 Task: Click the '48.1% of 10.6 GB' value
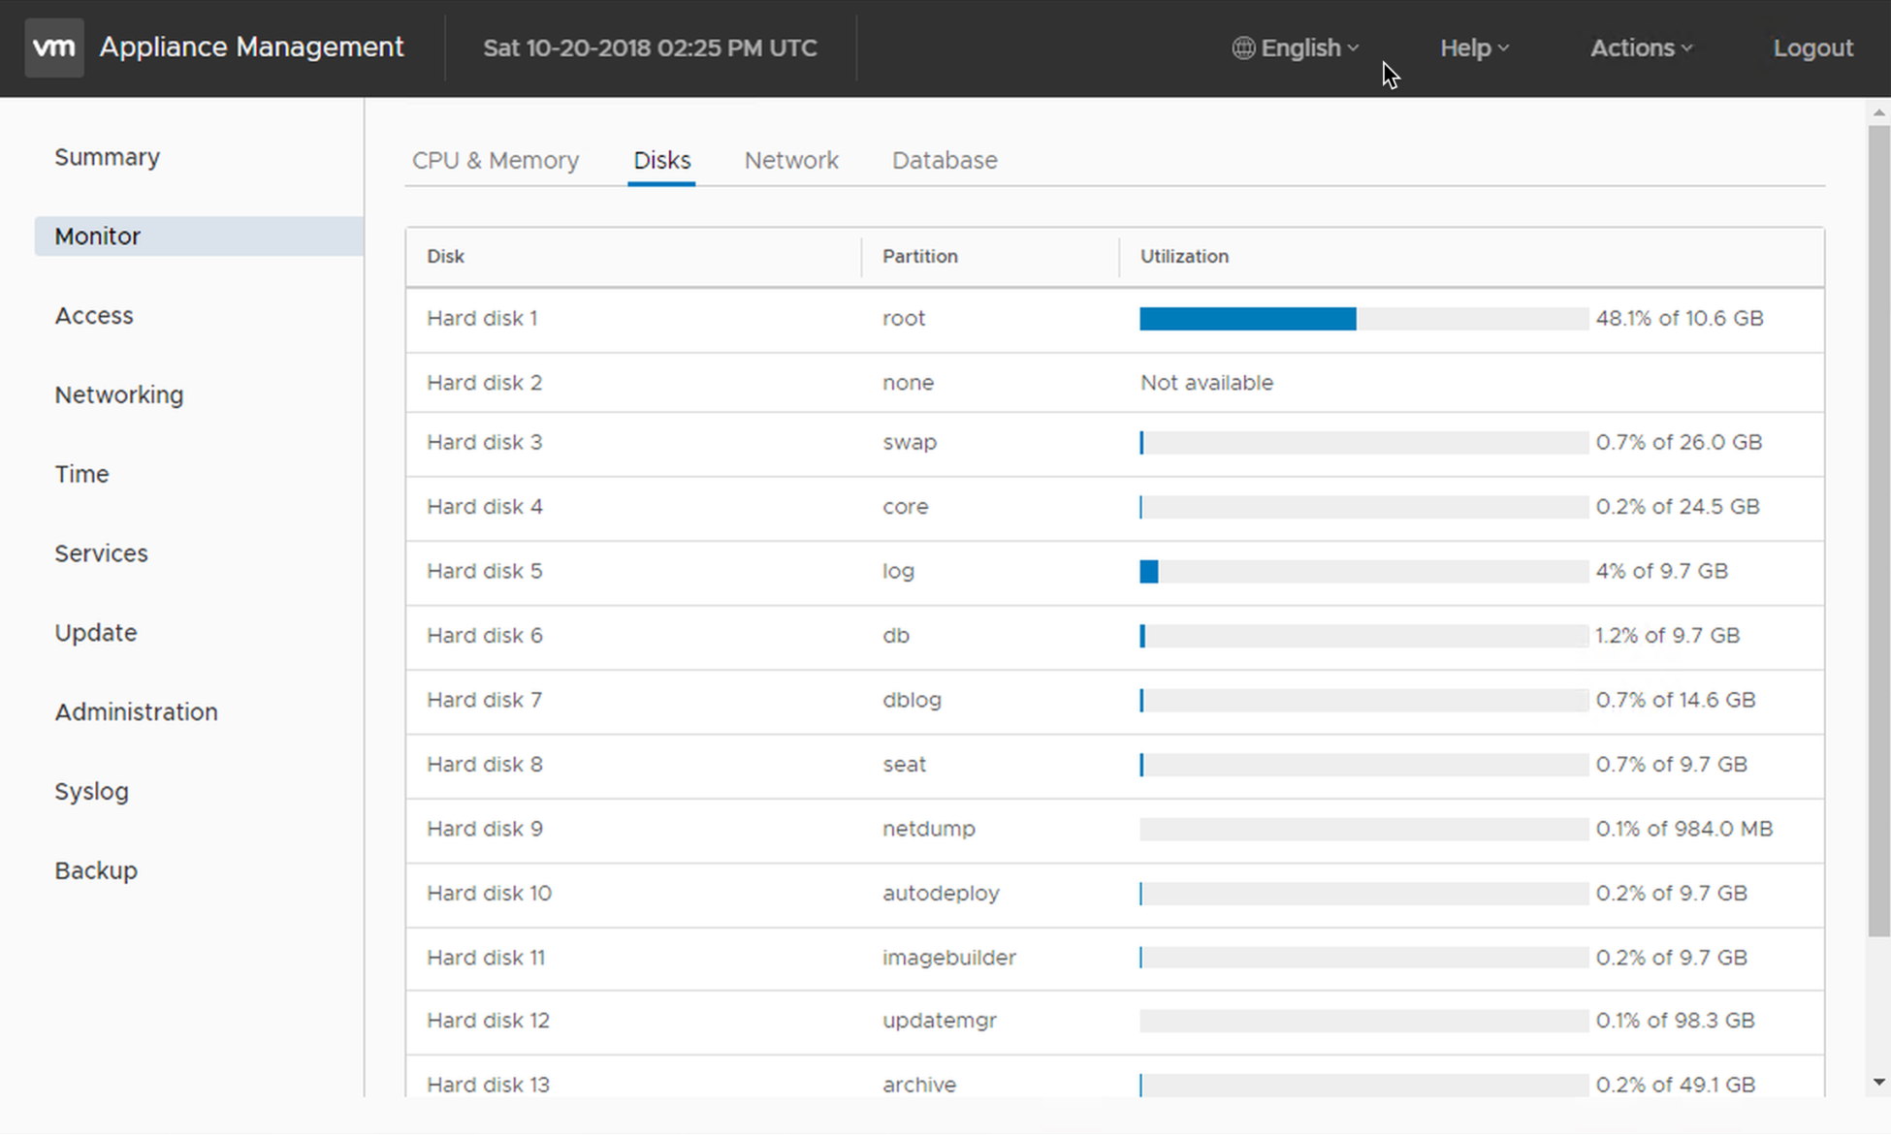click(x=1679, y=319)
